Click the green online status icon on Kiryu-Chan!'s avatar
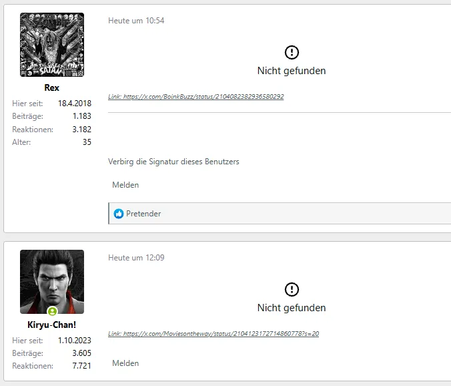 click(52, 311)
